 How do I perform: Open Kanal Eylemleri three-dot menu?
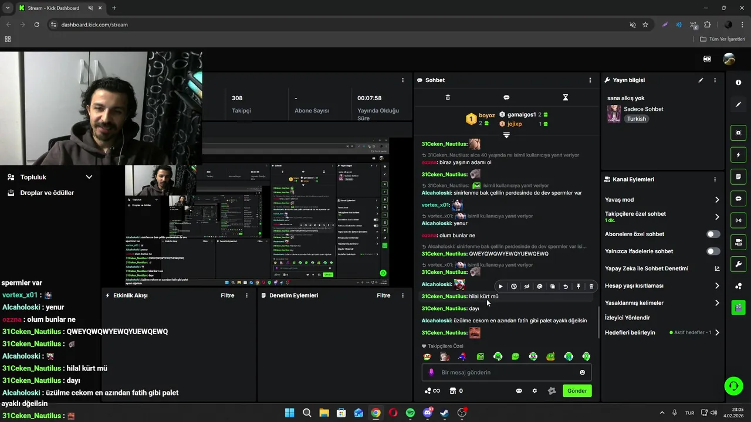(x=715, y=179)
